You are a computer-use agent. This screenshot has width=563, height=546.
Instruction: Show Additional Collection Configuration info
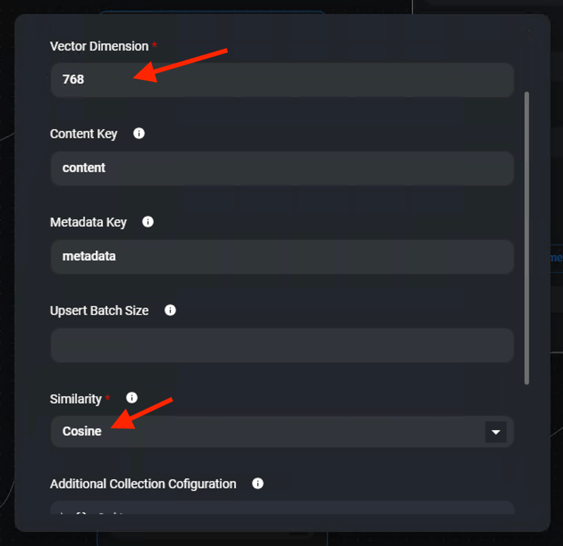tap(258, 483)
